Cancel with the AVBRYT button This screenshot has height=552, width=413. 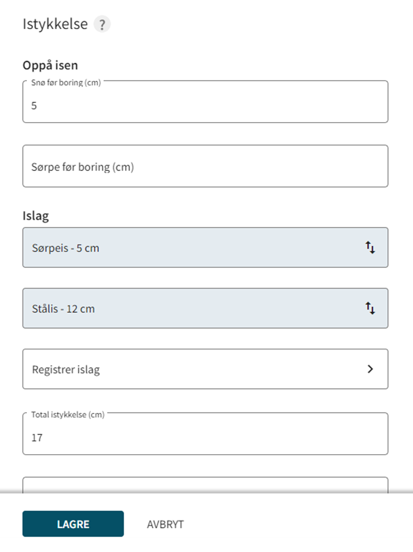165,524
